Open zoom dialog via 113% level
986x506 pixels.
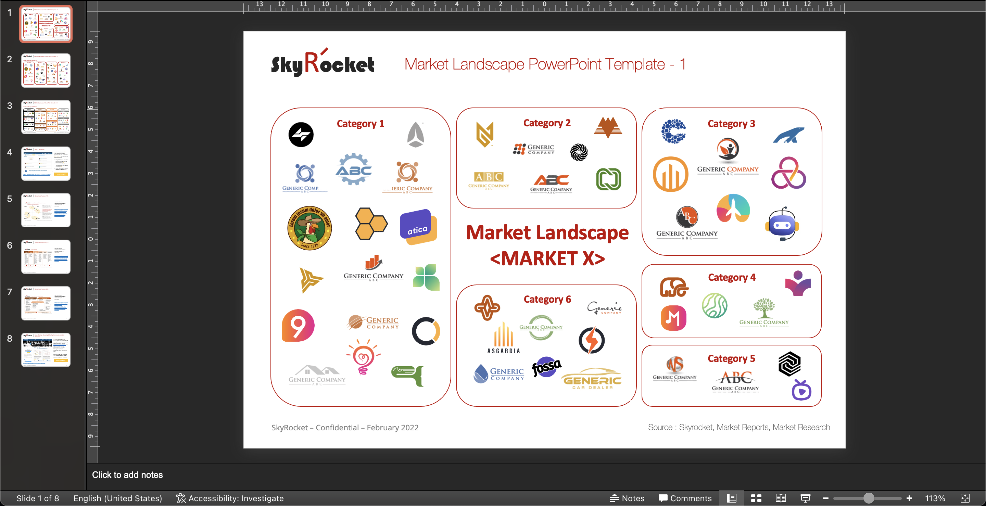click(935, 498)
